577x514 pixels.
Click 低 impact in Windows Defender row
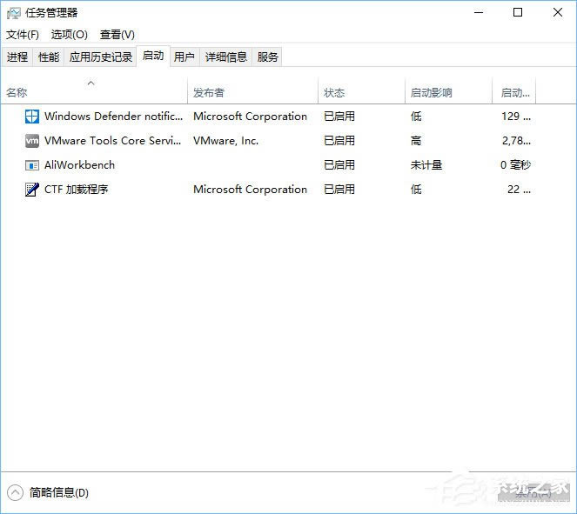click(416, 117)
